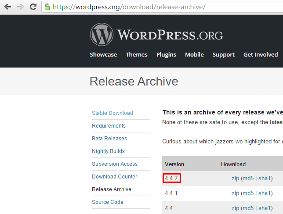Image resolution: width=283 pixels, height=214 pixels.
Task: Go to the Plugins section
Action: pos(166,55)
